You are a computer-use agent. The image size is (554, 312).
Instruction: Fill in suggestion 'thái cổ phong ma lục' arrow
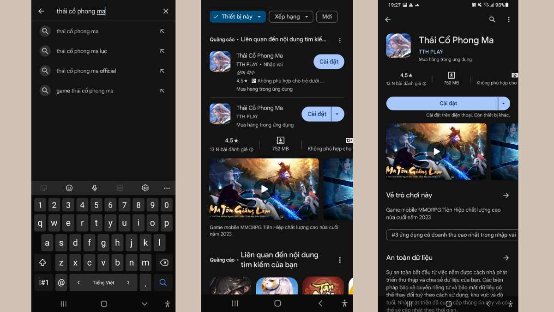click(162, 51)
